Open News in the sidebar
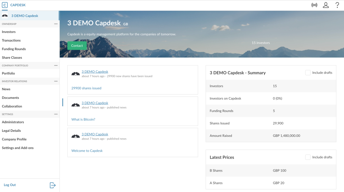 coord(6,89)
